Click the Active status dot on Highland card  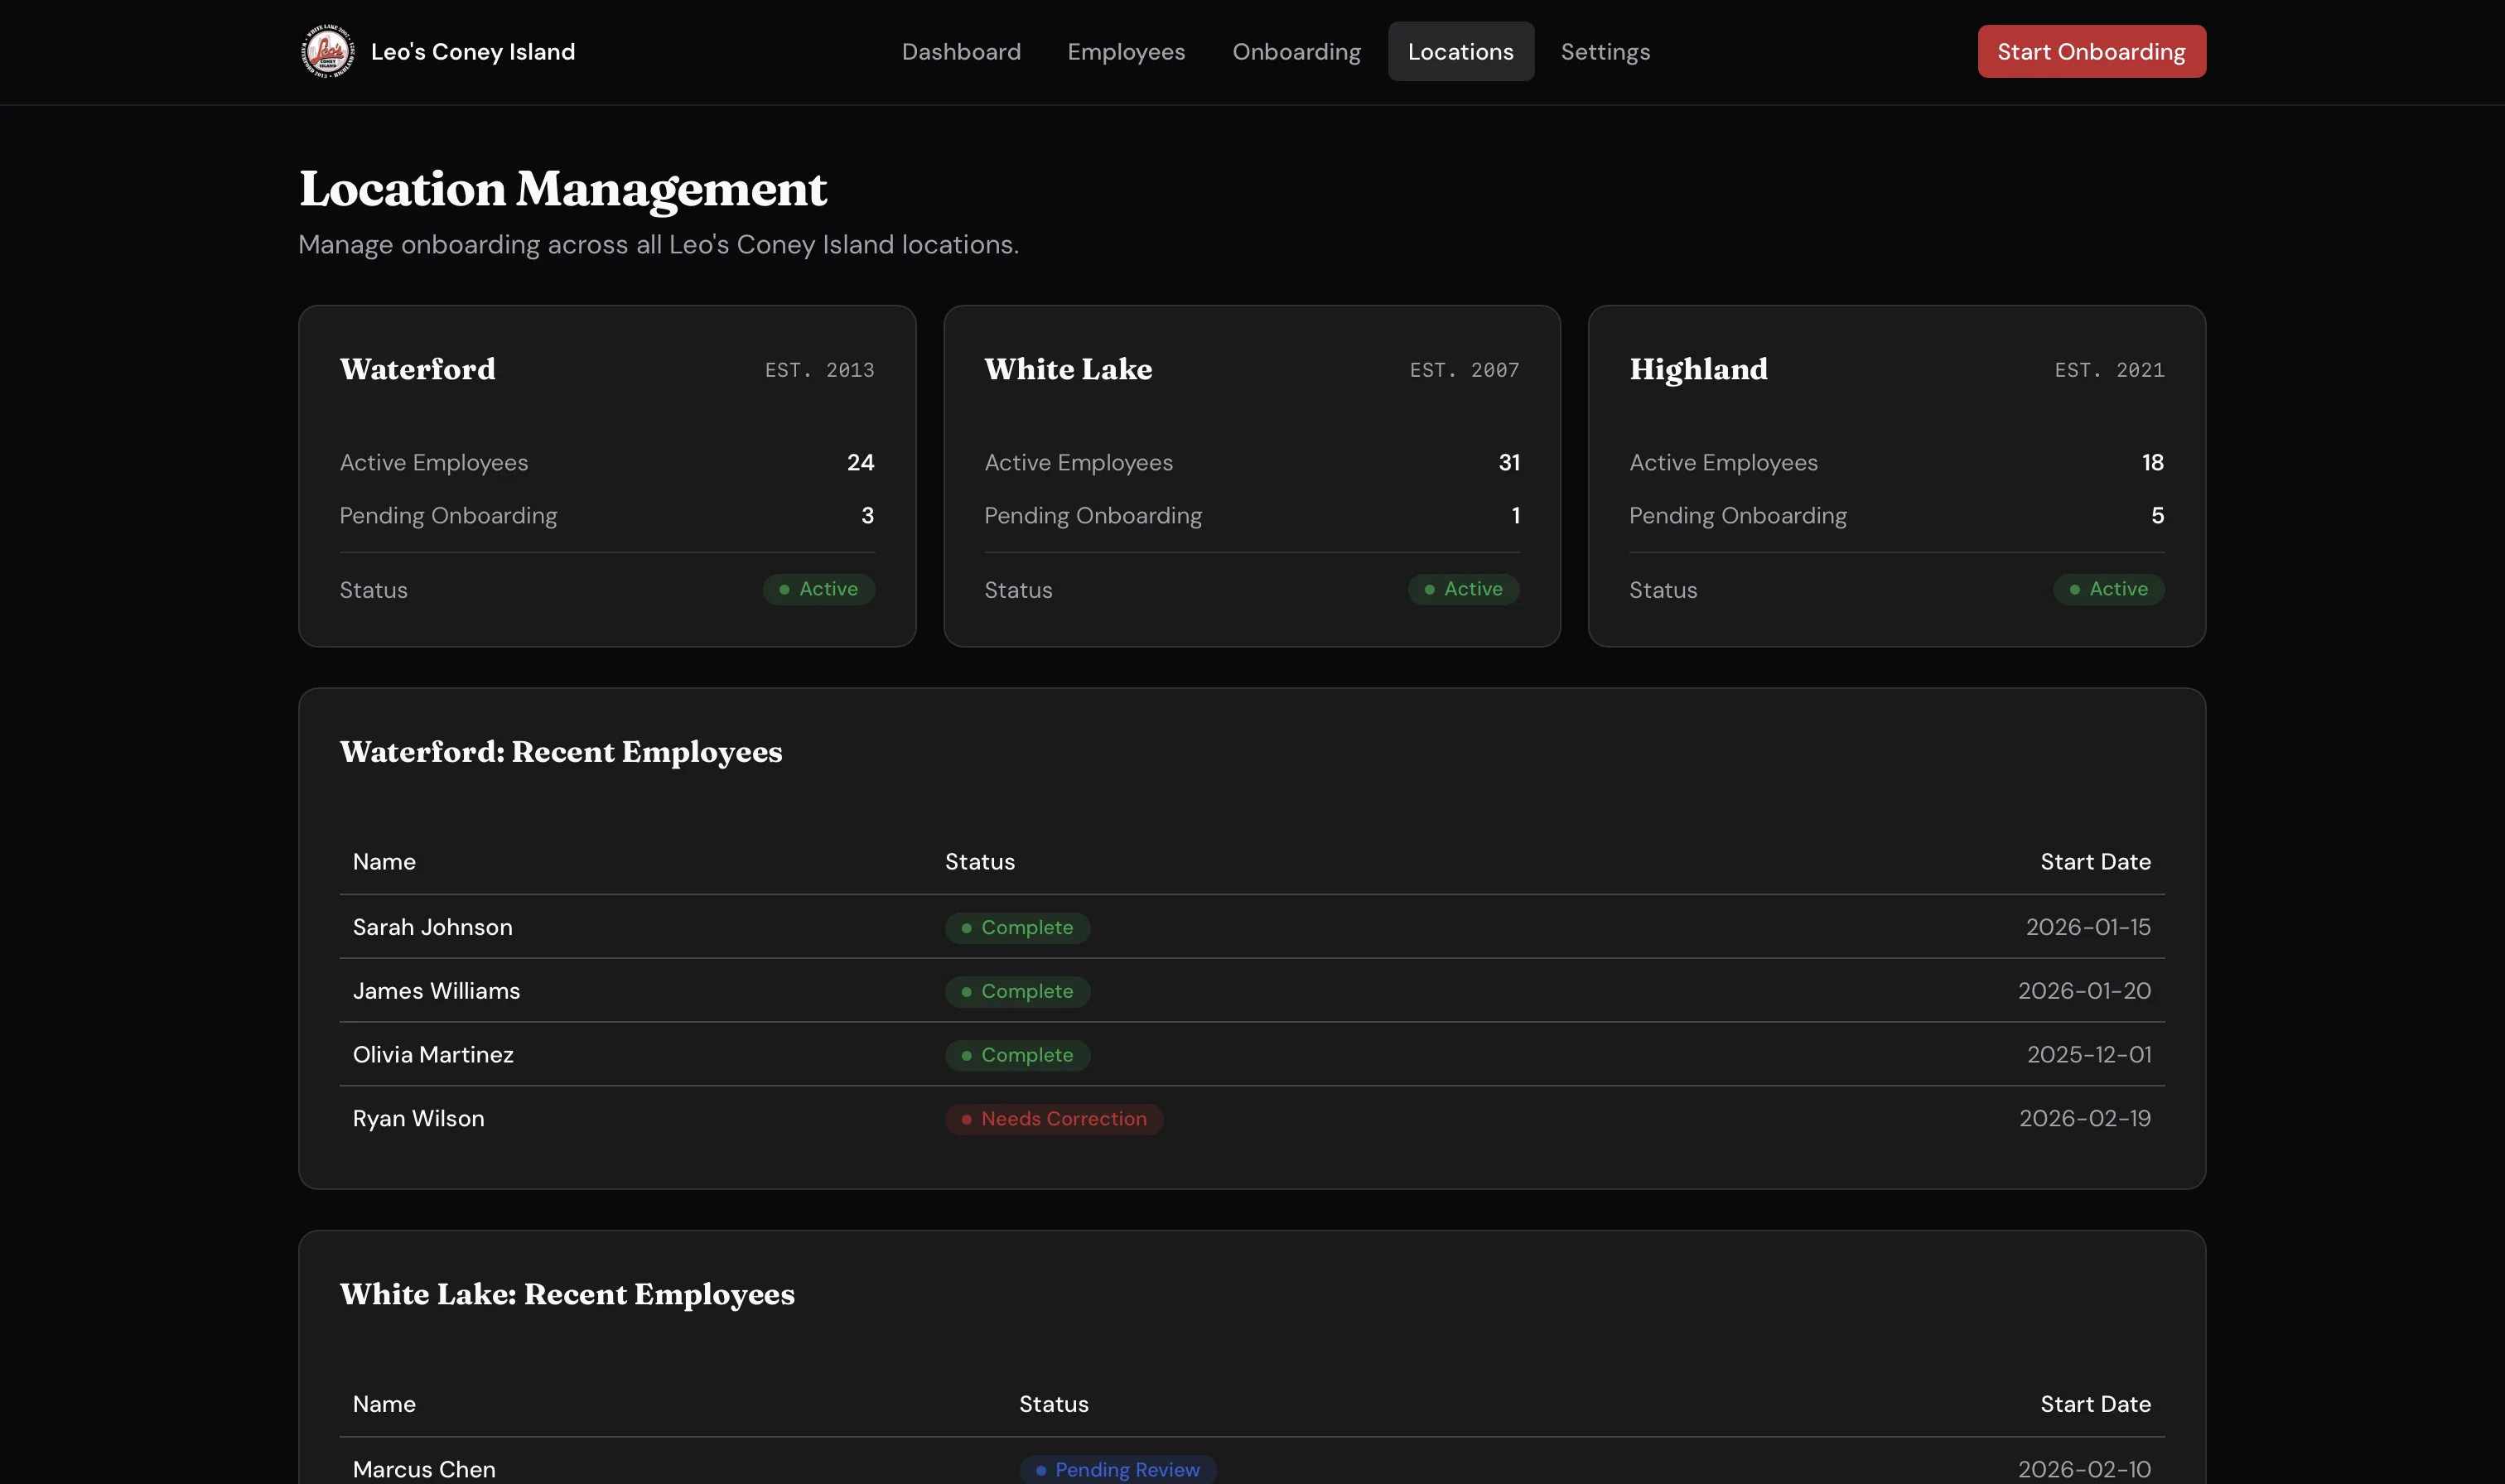pos(2074,590)
